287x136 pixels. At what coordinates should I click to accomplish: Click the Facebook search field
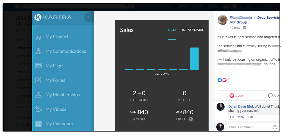(x=79, y=6)
